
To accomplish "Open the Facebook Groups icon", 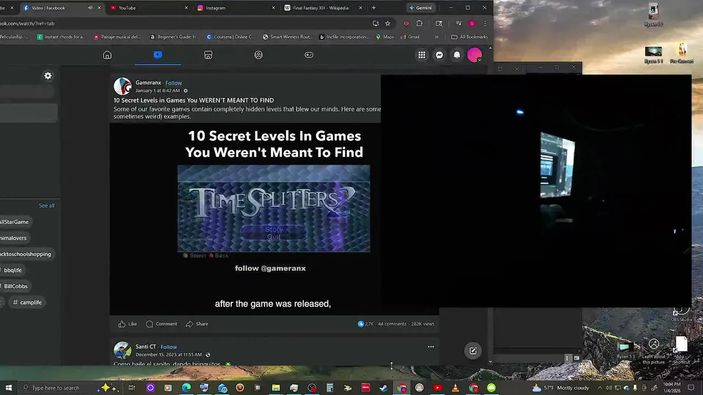I will (x=259, y=55).
